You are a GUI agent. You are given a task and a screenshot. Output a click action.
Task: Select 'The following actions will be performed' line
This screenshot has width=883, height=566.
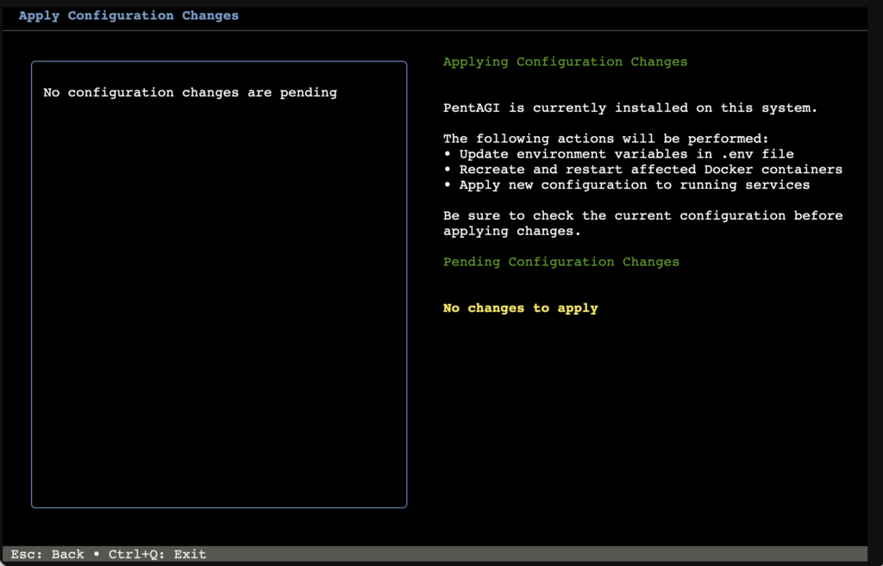click(x=605, y=139)
